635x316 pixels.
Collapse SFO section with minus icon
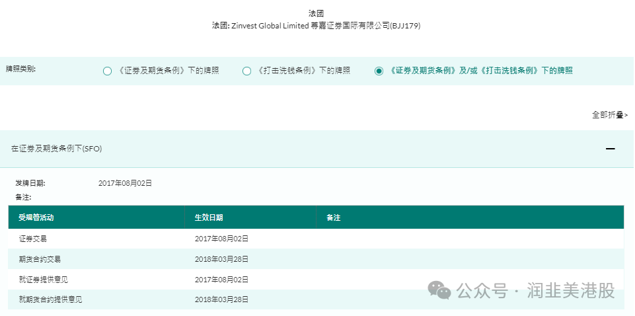tap(611, 149)
